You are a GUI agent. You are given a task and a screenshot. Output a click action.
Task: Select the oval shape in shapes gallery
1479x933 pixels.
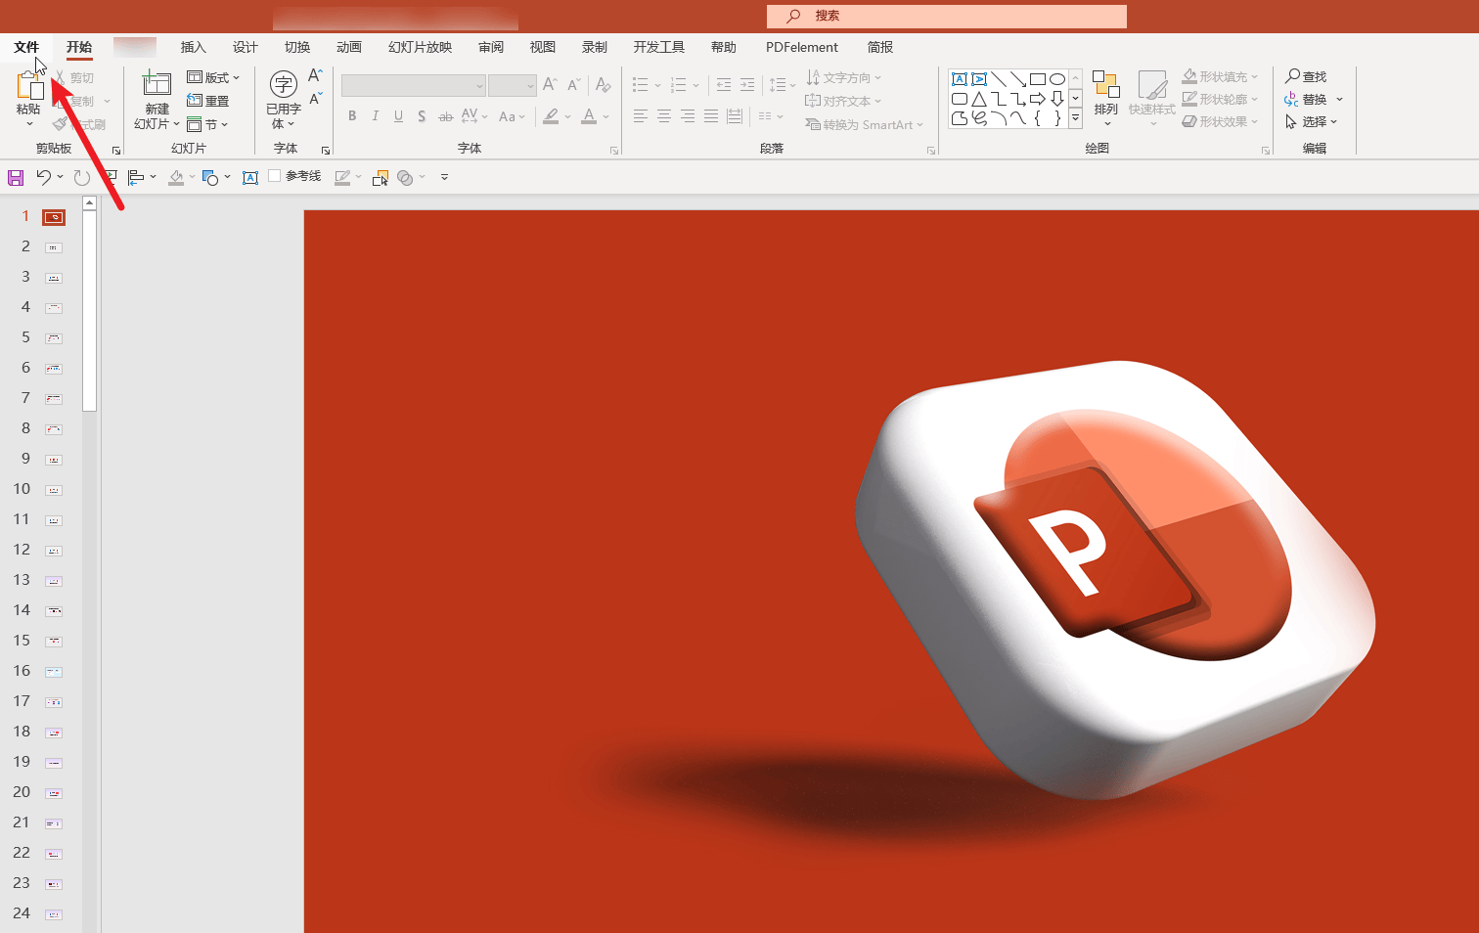[1057, 79]
